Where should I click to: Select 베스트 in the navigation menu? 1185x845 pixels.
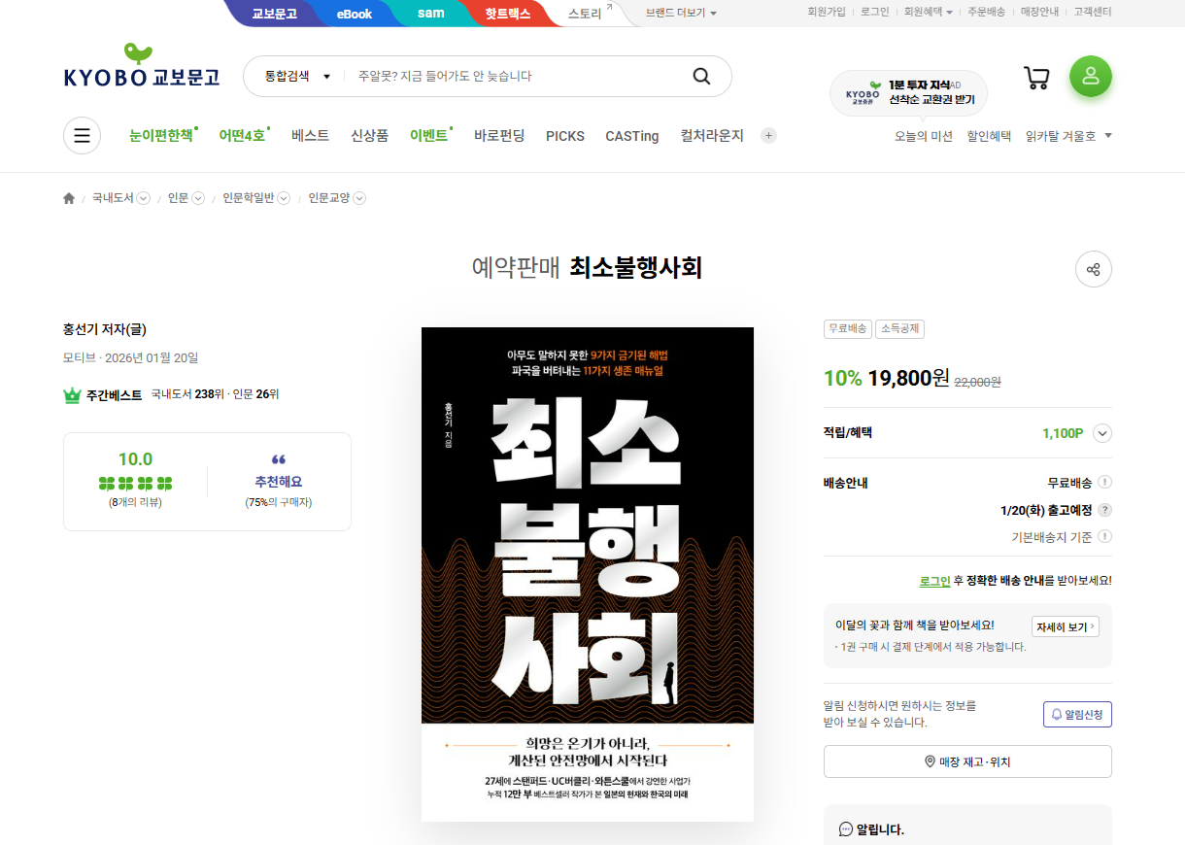309,135
